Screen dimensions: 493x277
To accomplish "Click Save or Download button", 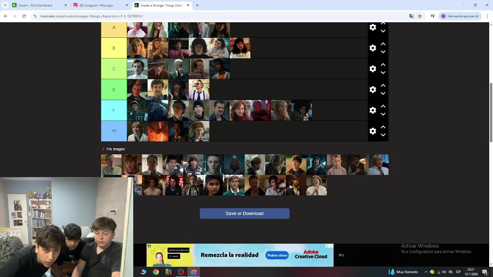I will pyautogui.click(x=245, y=214).
